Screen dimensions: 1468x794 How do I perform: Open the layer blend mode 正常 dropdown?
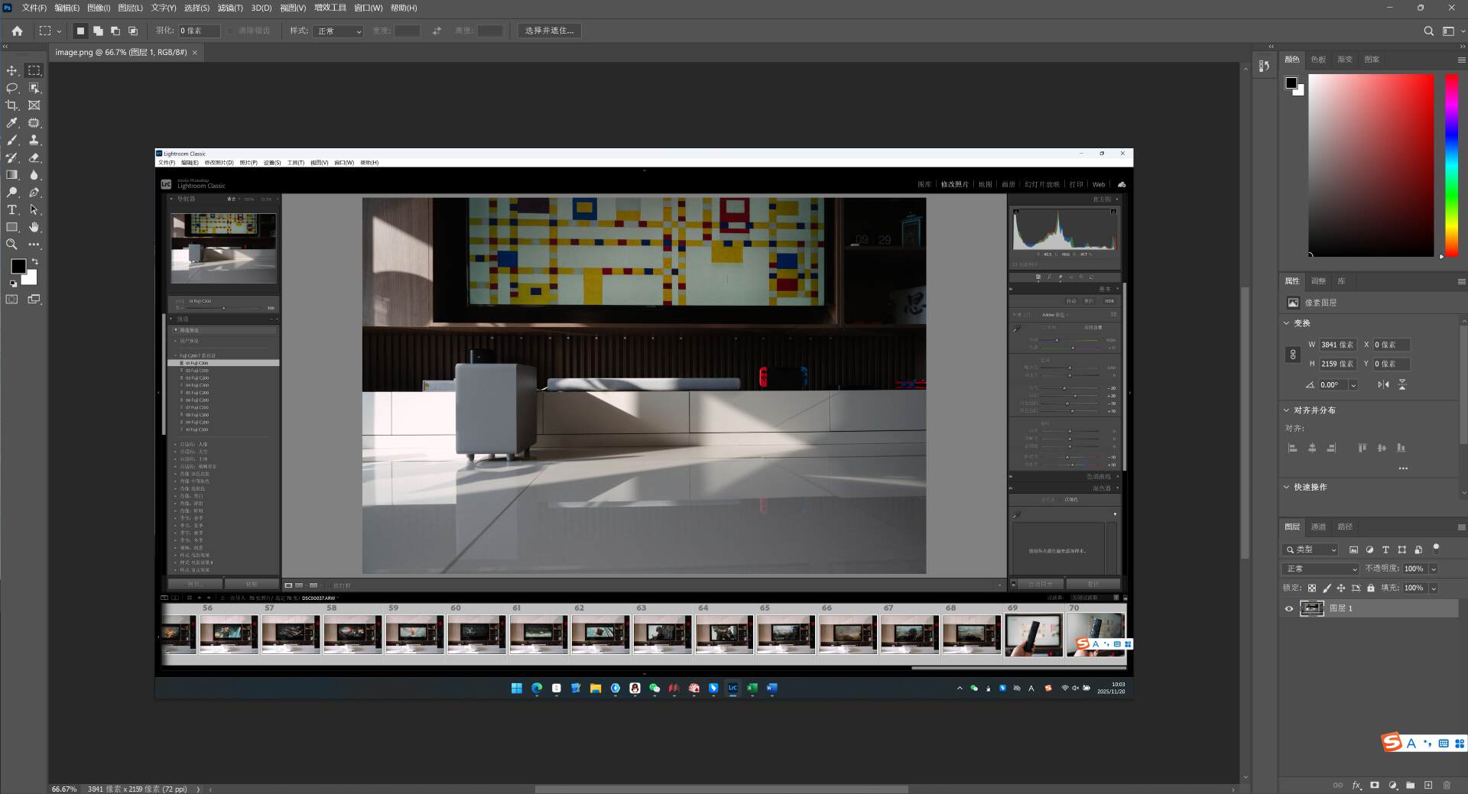1320,569
